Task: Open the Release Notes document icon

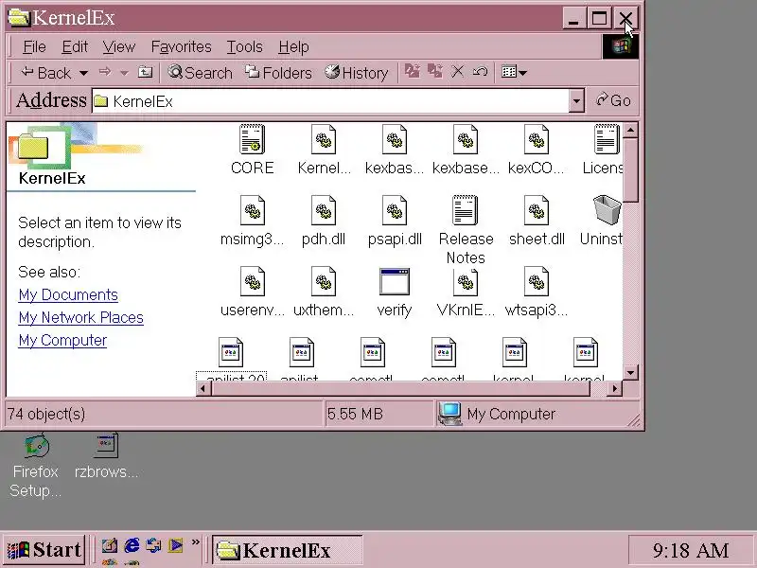Action: (x=466, y=210)
